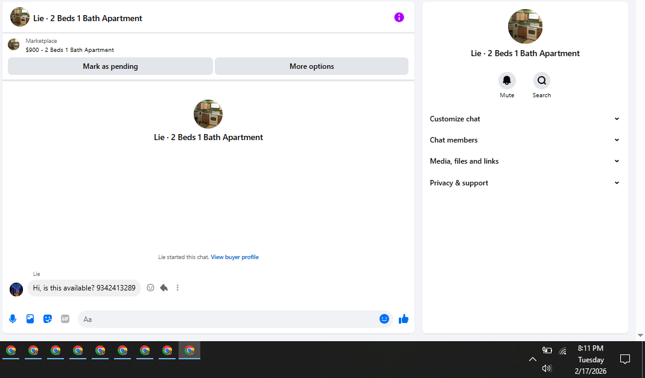Open the listing thumbnail in the chat header
The width and height of the screenshot is (645, 378).
20,17
